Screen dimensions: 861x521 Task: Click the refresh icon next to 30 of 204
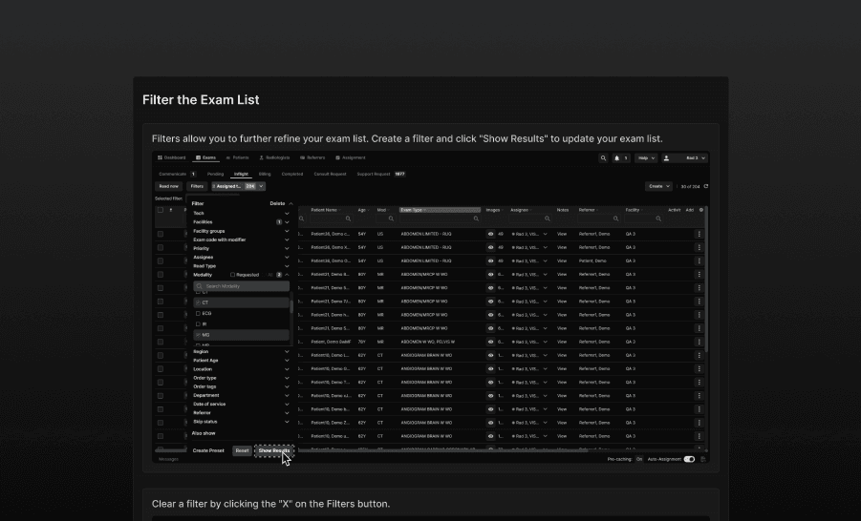[x=705, y=186]
